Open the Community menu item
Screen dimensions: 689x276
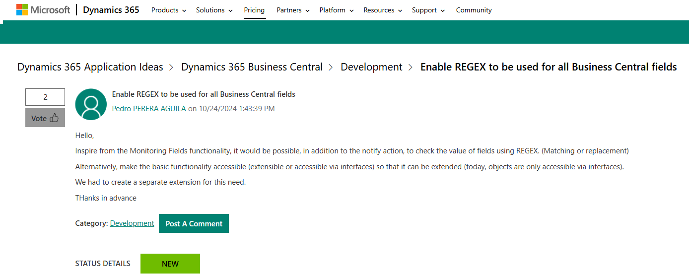[474, 10]
